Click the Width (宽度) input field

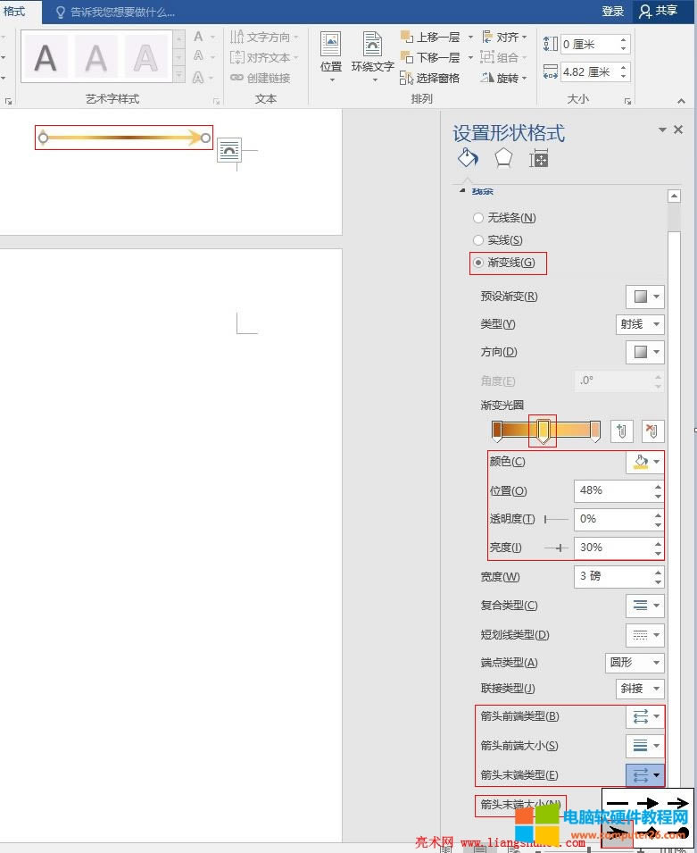click(x=613, y=576)
